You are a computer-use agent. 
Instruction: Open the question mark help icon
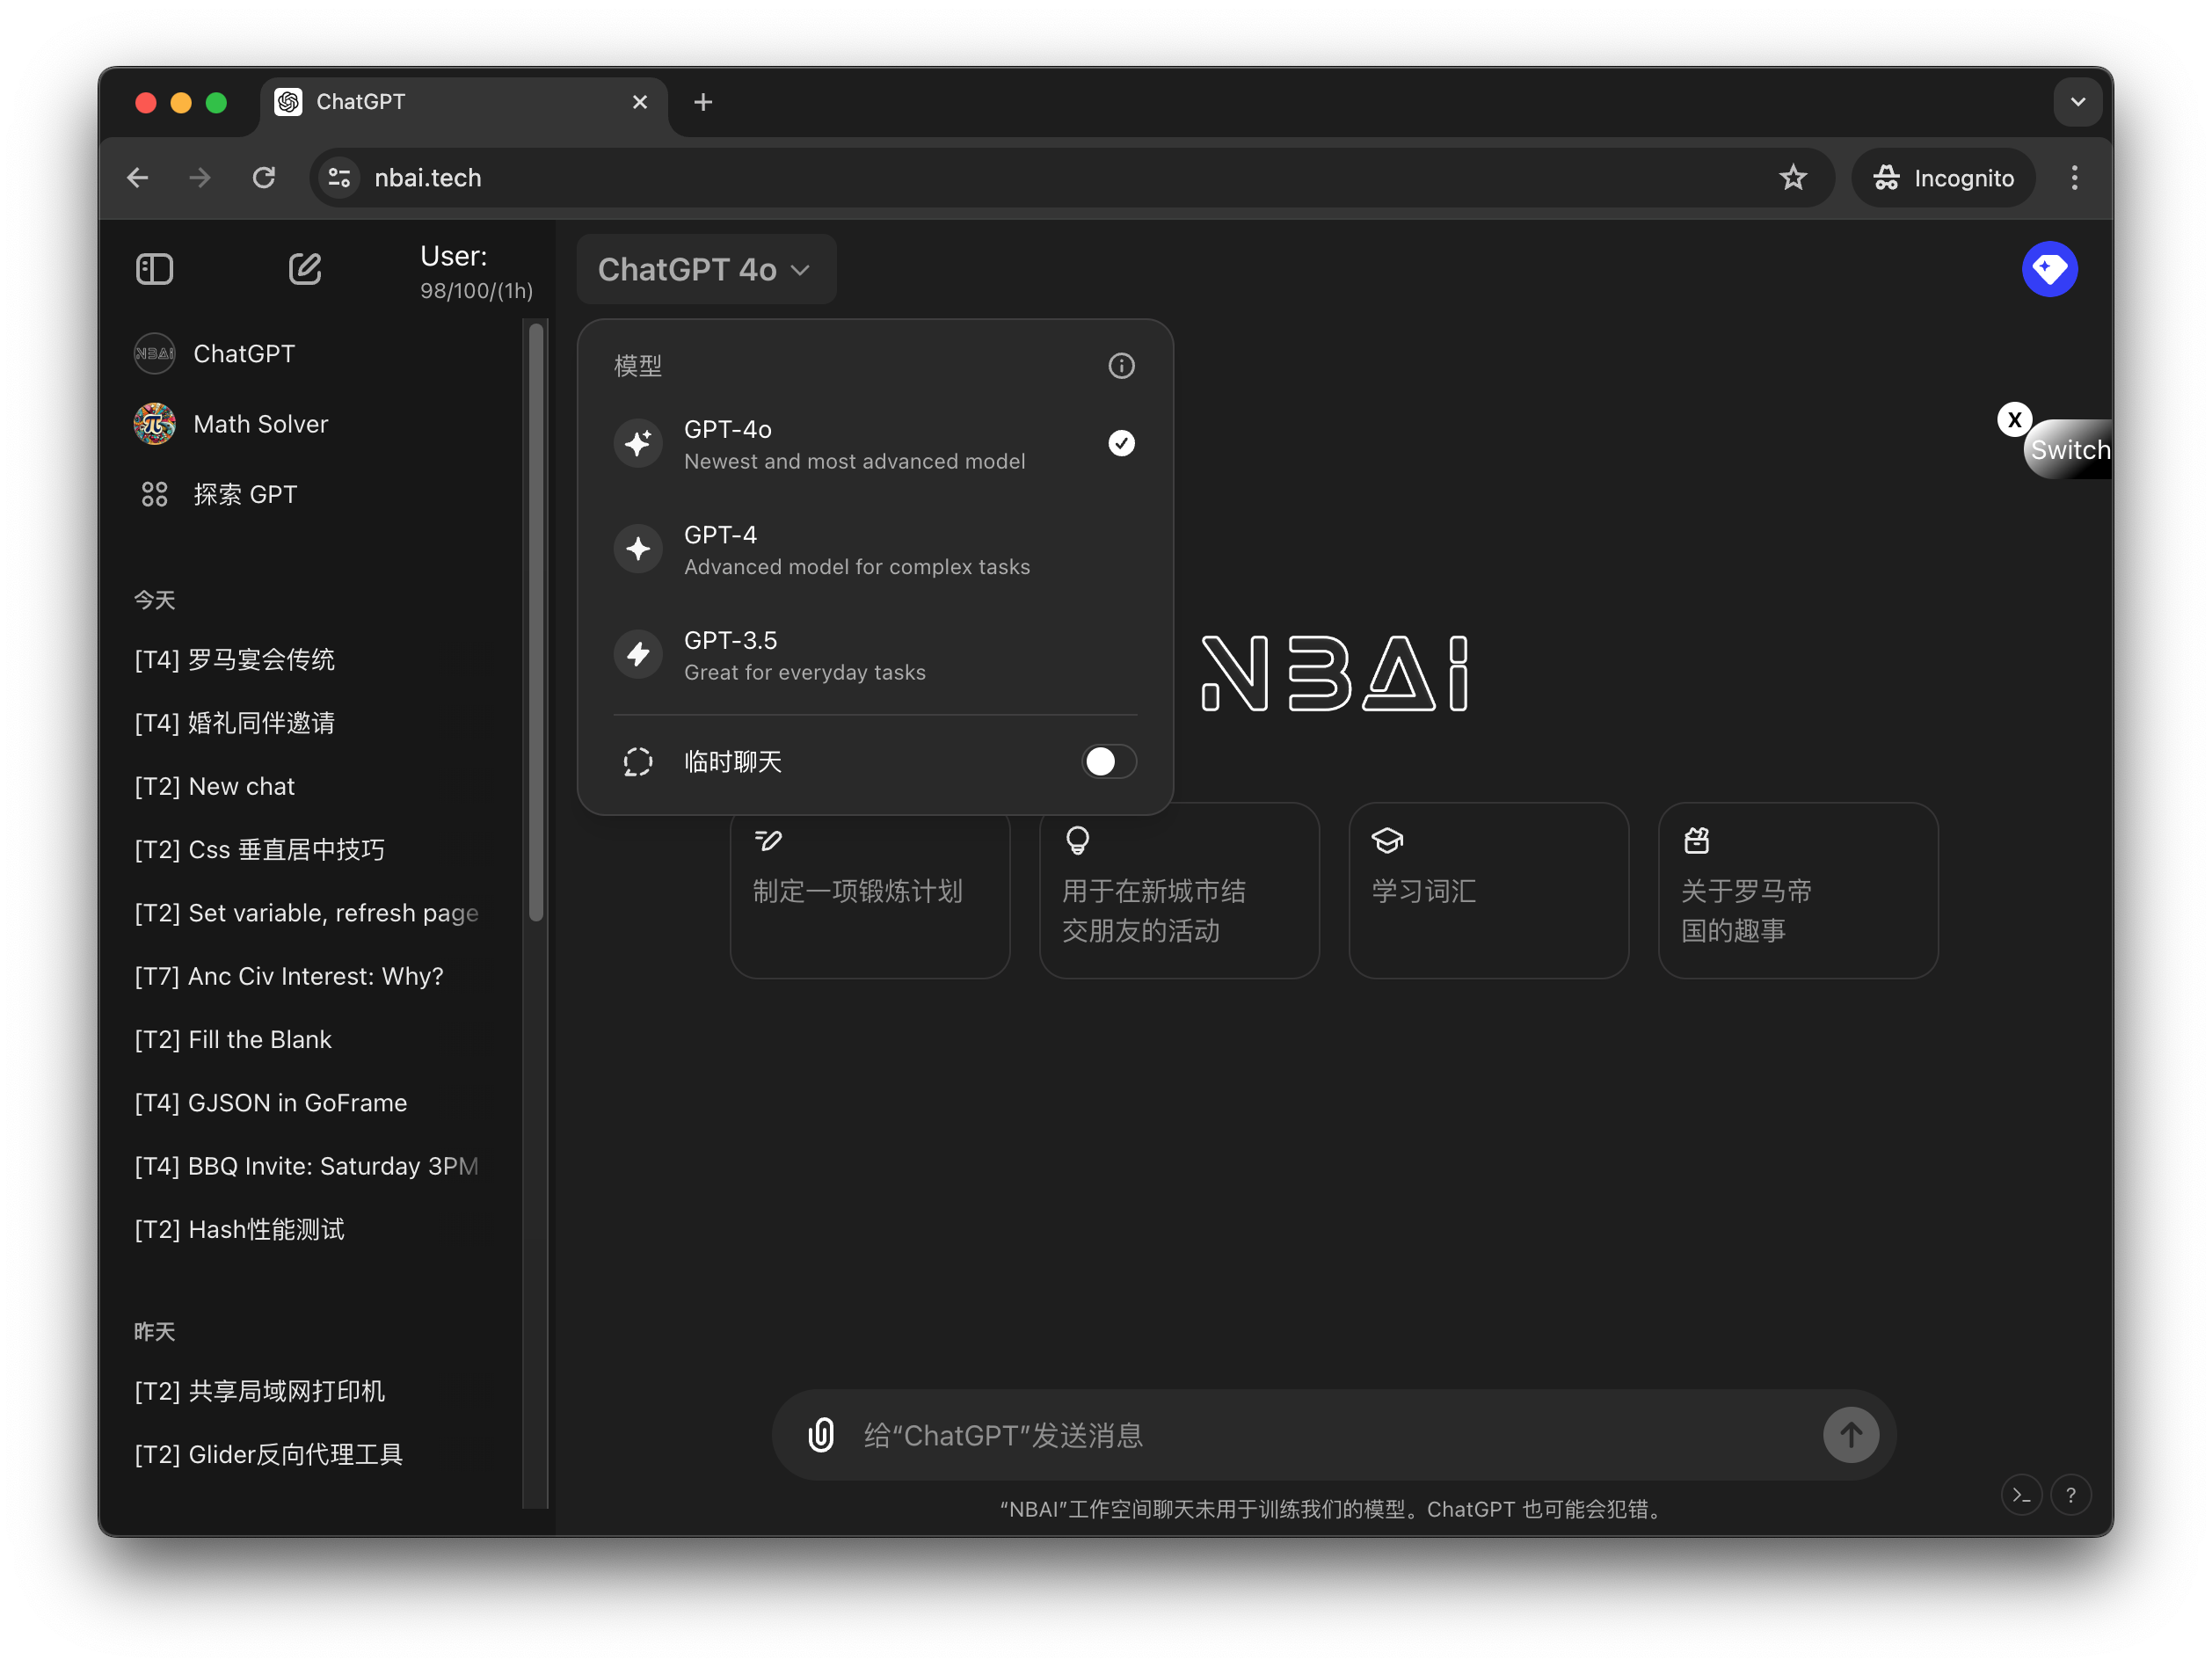(2070, 1495)
